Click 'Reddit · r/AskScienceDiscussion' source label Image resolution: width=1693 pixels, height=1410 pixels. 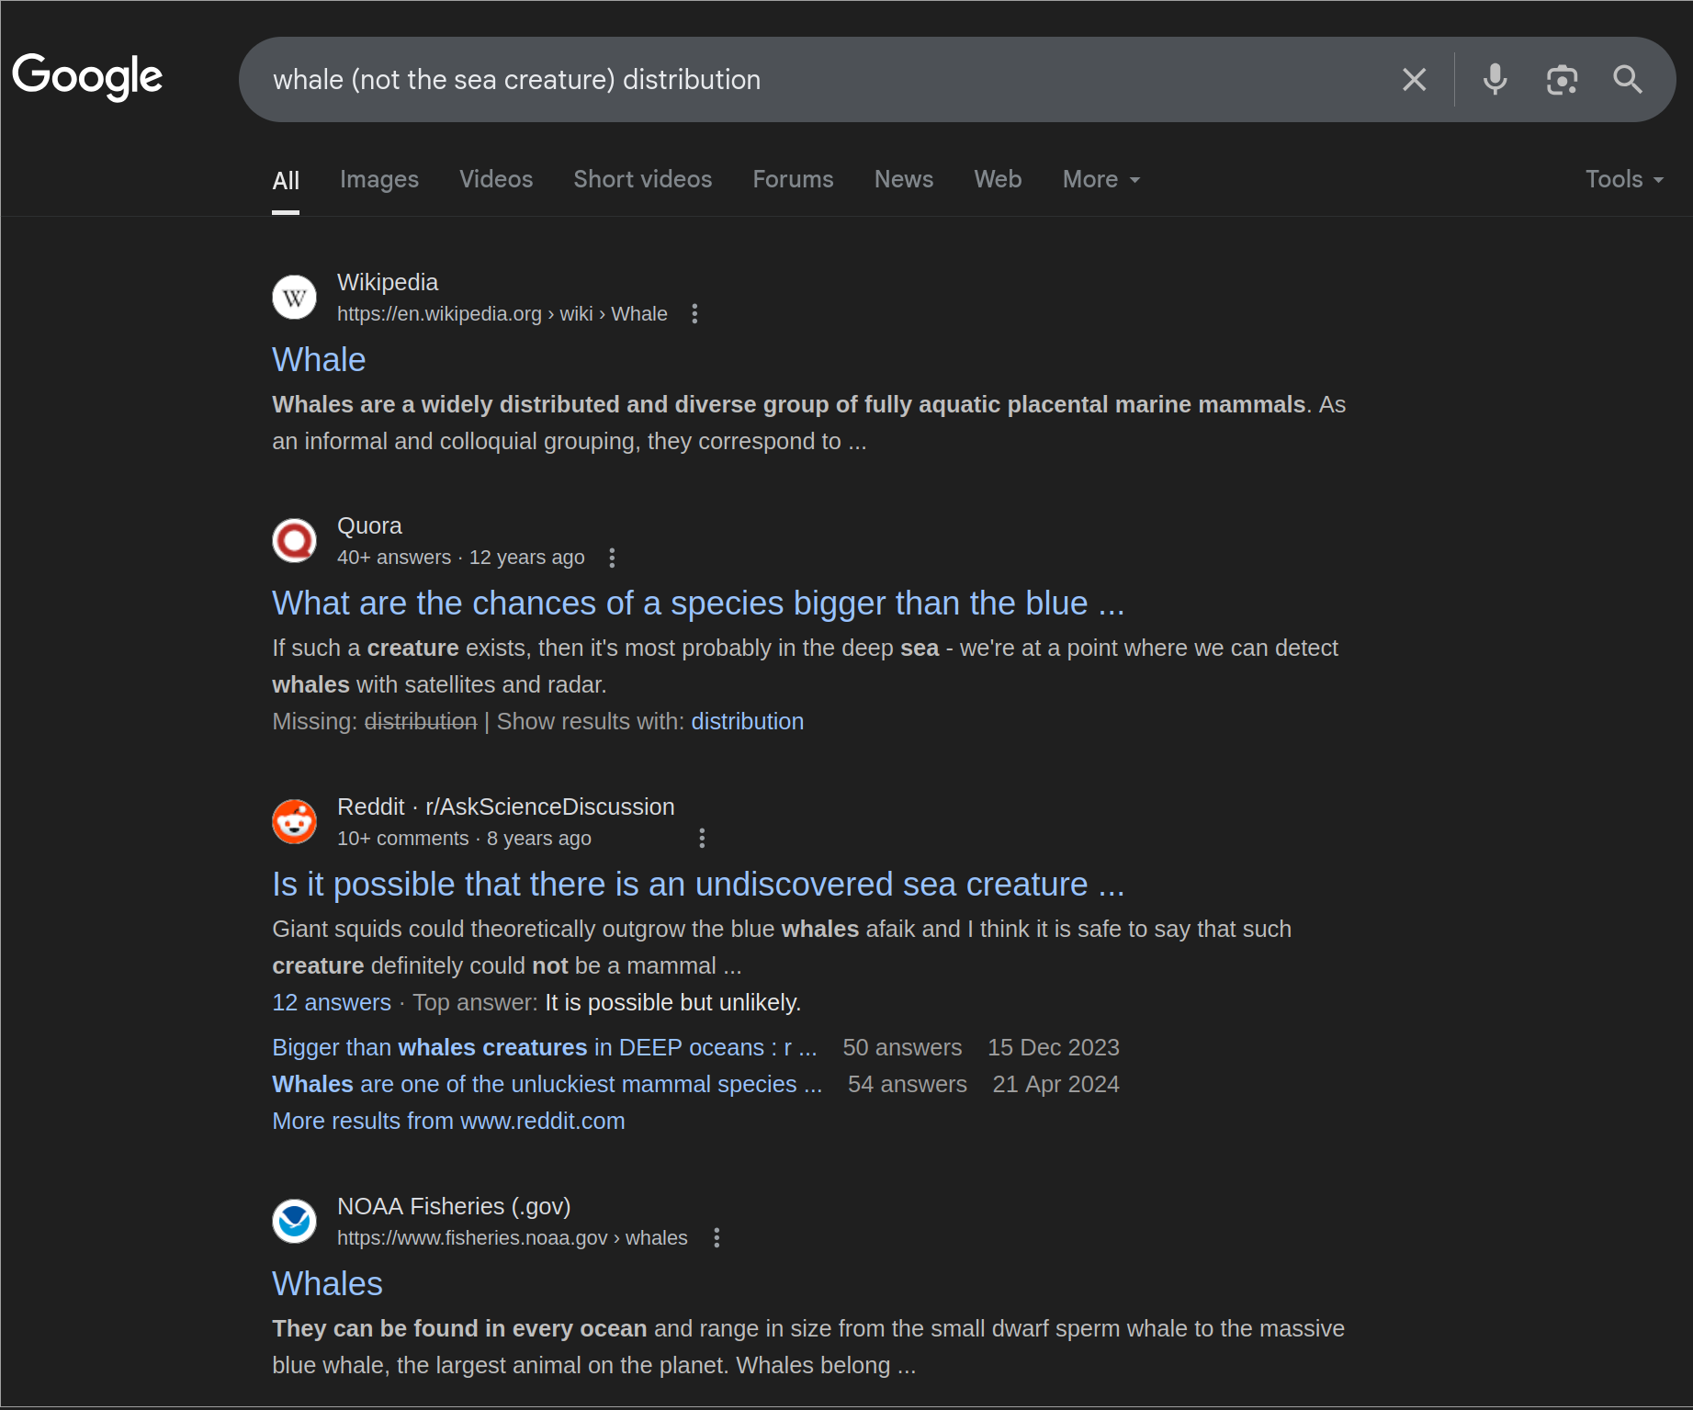click(x=505, y=807)
